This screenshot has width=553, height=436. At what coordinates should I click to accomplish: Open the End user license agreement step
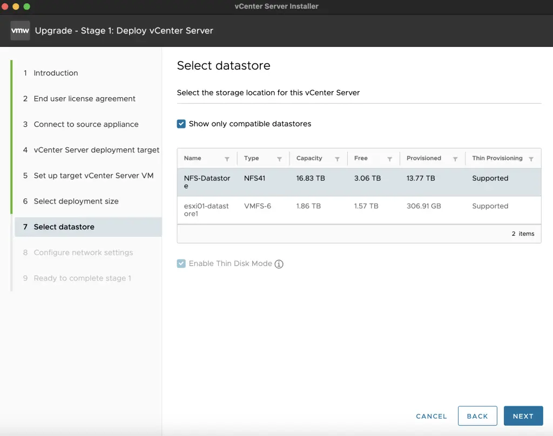click(84, 99)
